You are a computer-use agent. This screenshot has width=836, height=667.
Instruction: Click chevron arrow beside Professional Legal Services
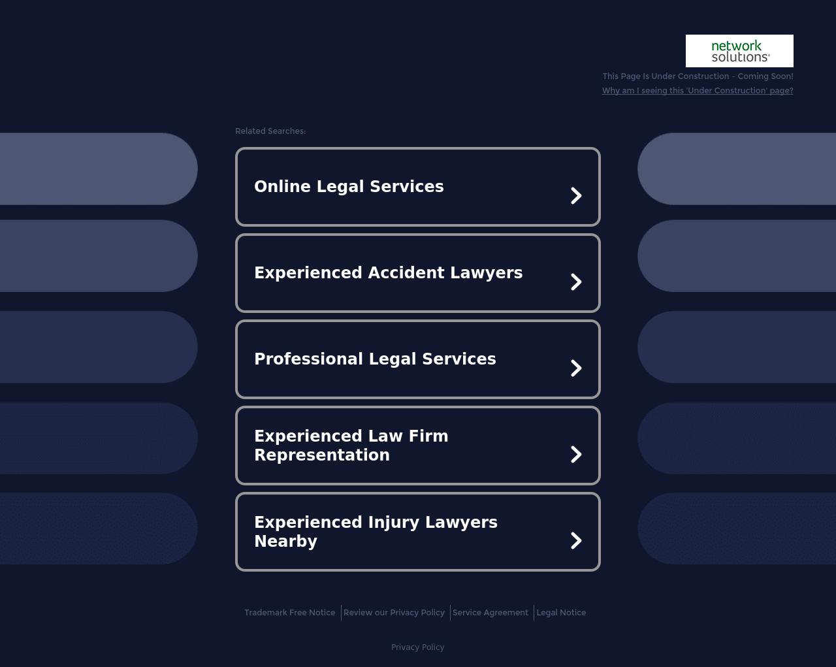point(576,368)
